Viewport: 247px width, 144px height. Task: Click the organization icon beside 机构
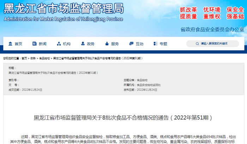[59, 44]
